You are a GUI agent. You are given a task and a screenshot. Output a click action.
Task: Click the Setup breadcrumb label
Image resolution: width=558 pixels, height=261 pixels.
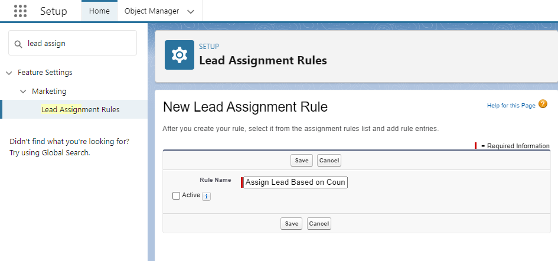coord(208,46)
